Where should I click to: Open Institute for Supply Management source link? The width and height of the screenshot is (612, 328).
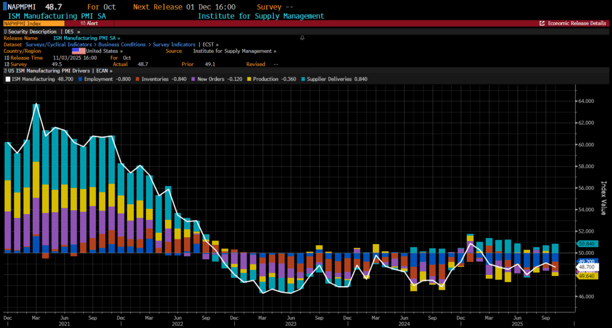[x=234, y=51]
